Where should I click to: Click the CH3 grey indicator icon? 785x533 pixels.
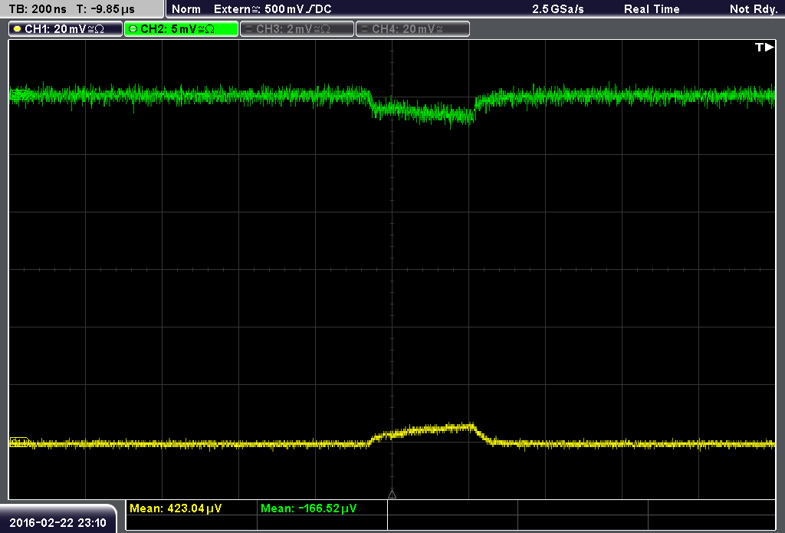[x=249, y=29]
